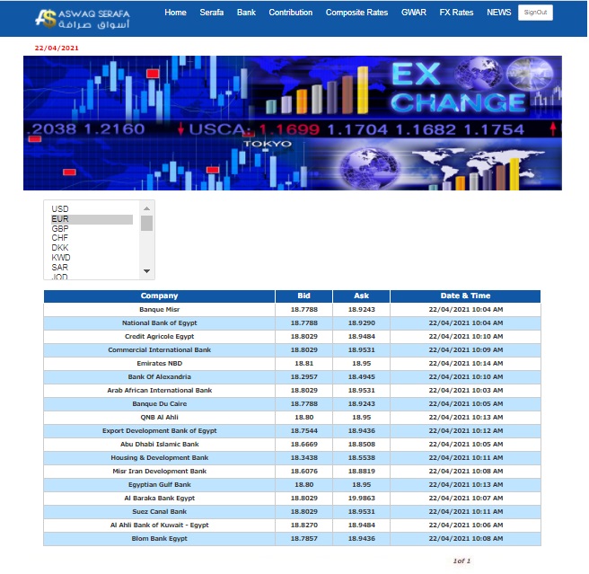
Task: Click the Date & Time column header
Action: [x=465, y=296]
